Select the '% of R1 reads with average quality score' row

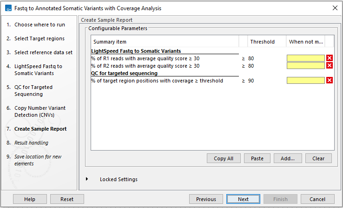click(x=145, y=58)
